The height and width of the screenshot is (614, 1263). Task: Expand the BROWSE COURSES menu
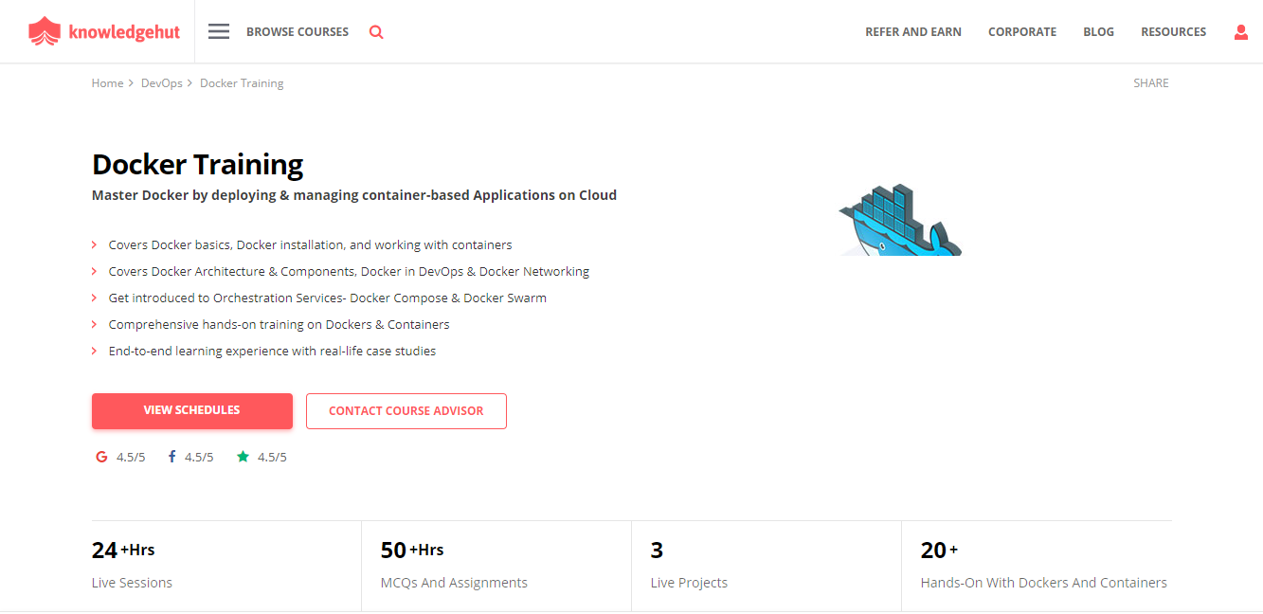[298, 31]
